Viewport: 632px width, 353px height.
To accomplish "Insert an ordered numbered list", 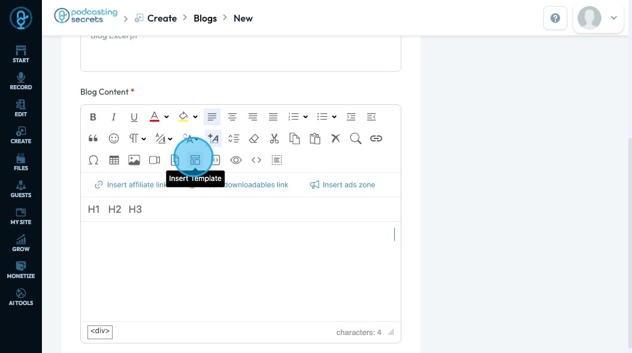I will click(294, 117).
